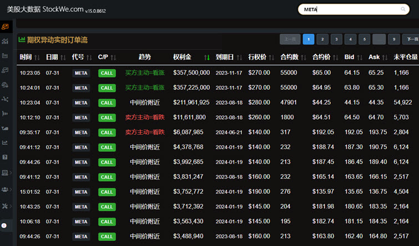Click 卖方主动=看跌 in 10:12:10 row
The image size is (419, 246).
point(145,117)
